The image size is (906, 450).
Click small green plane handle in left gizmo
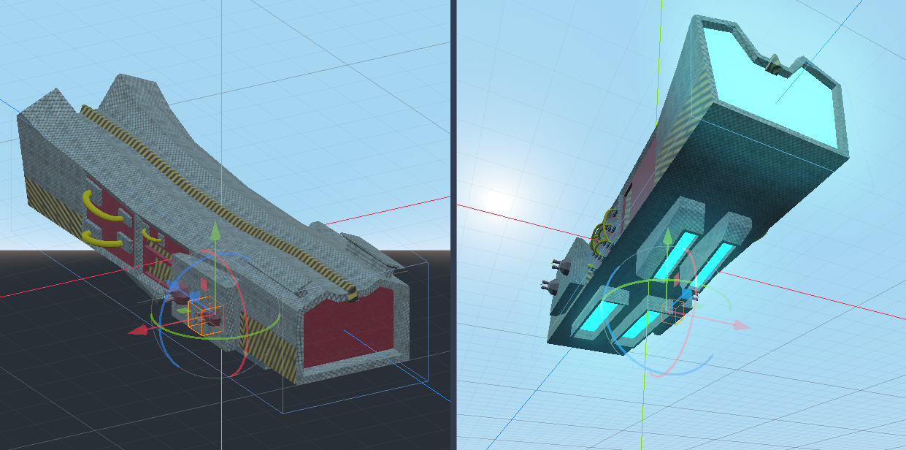181,309
